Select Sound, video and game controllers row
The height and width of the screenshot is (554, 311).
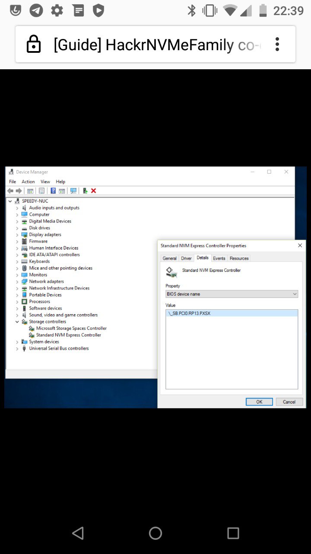click(63, 315)
